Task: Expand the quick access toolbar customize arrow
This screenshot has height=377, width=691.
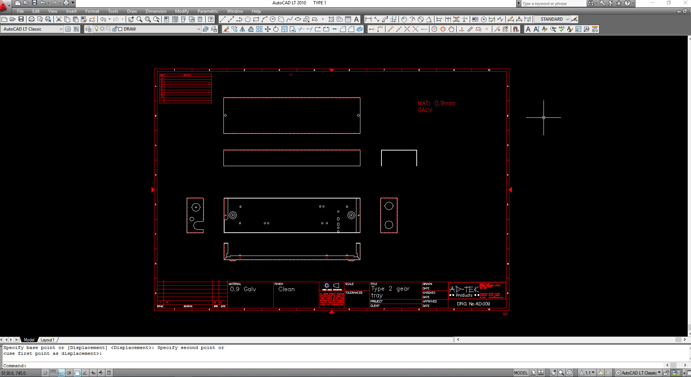Action: [73, 3]
